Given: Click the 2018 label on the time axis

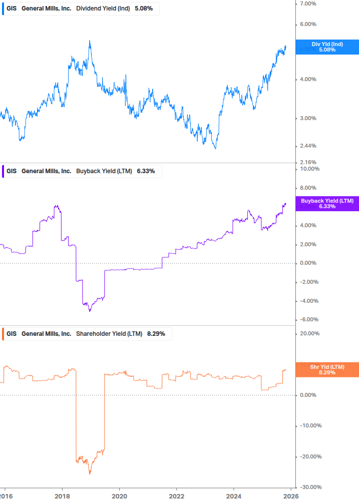Looking at the screenshot, I should (62, 496).
